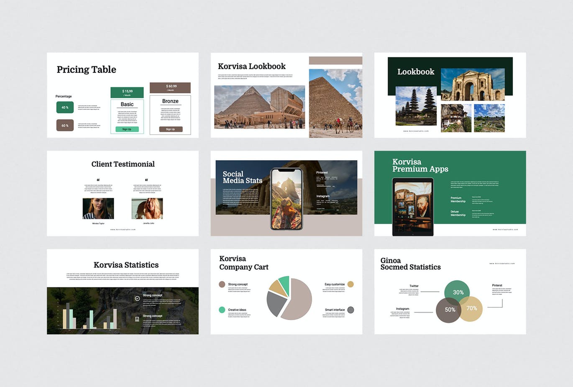Click the phone mockup on Social Media slide
Screen dimensions: 573x387
point(286,199)
